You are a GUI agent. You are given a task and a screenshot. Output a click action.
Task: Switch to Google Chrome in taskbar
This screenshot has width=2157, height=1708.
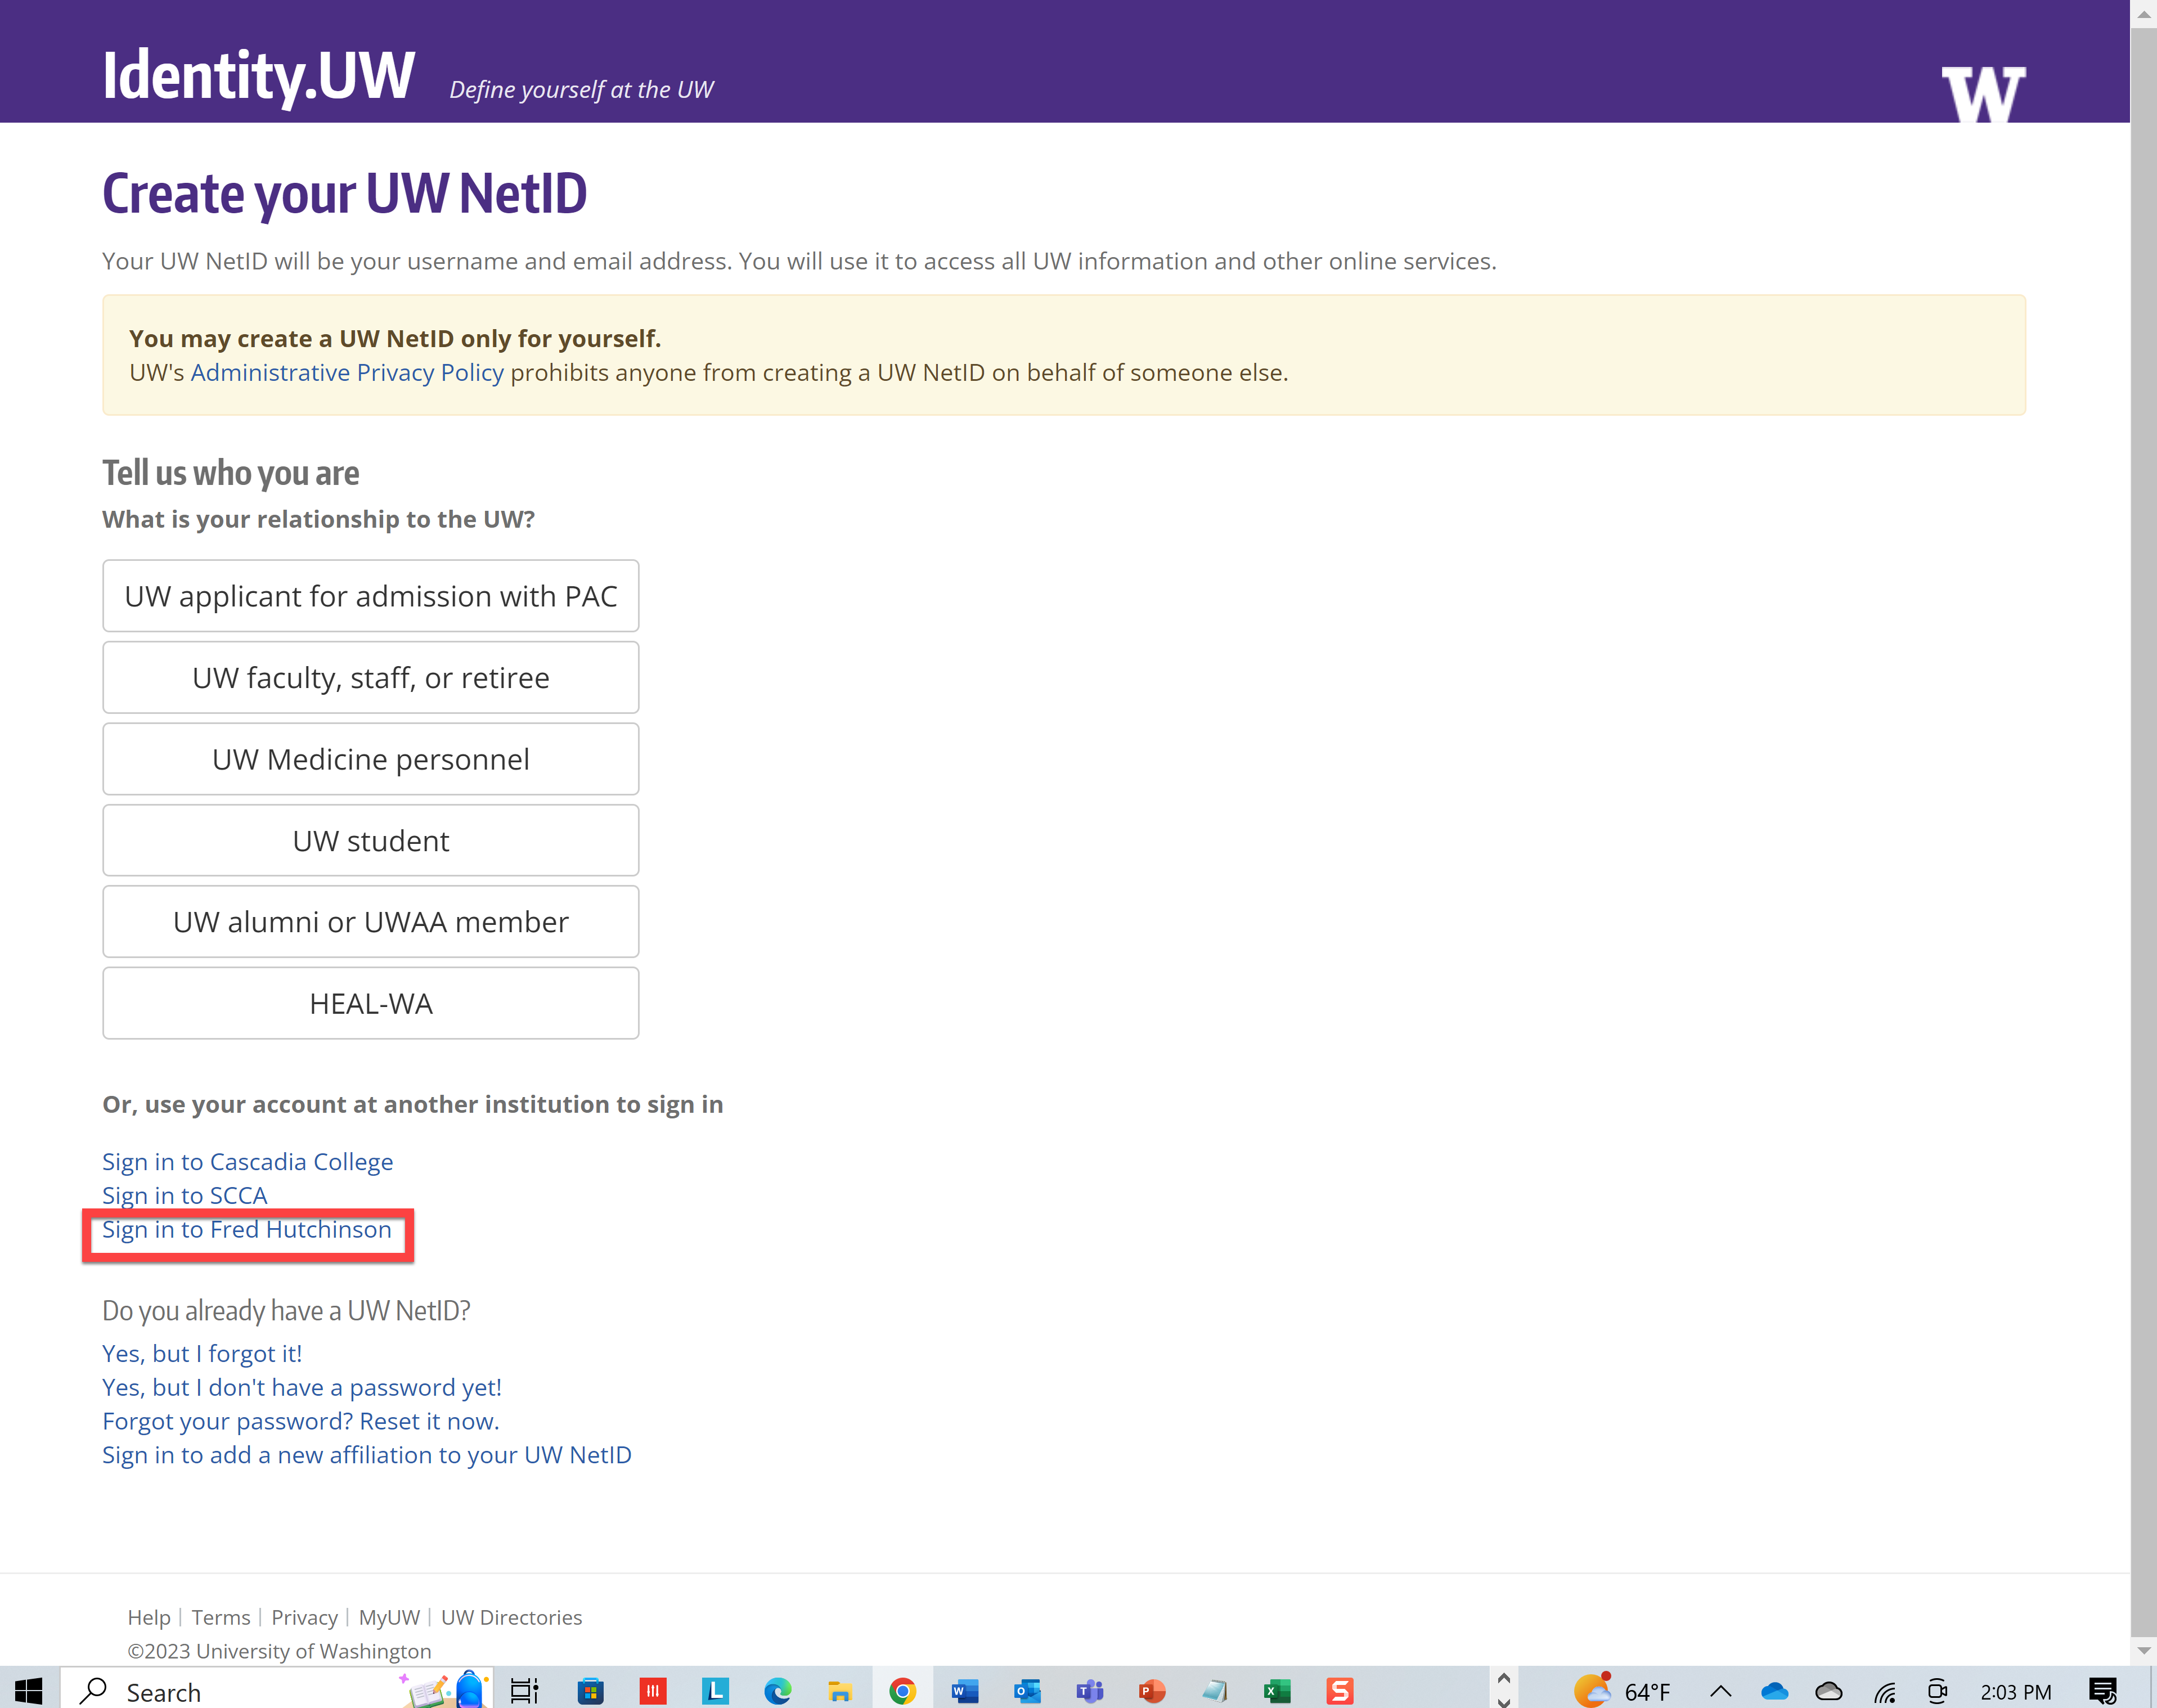point(902,1691)
